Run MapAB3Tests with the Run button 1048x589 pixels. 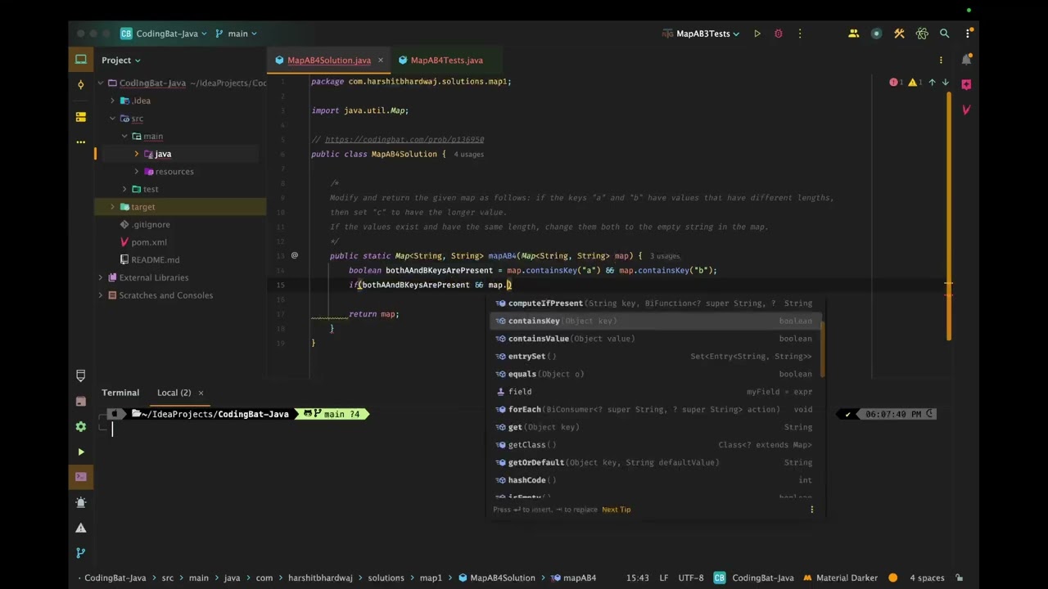[757, 34]
